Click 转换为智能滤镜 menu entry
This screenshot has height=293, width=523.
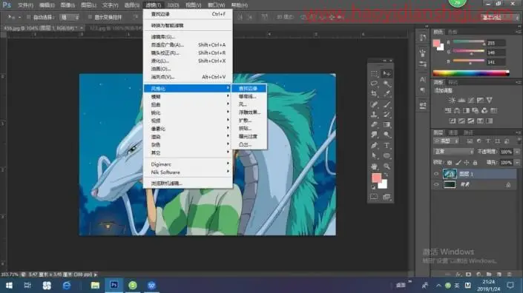pyautogui.click(x=188, y=26)
